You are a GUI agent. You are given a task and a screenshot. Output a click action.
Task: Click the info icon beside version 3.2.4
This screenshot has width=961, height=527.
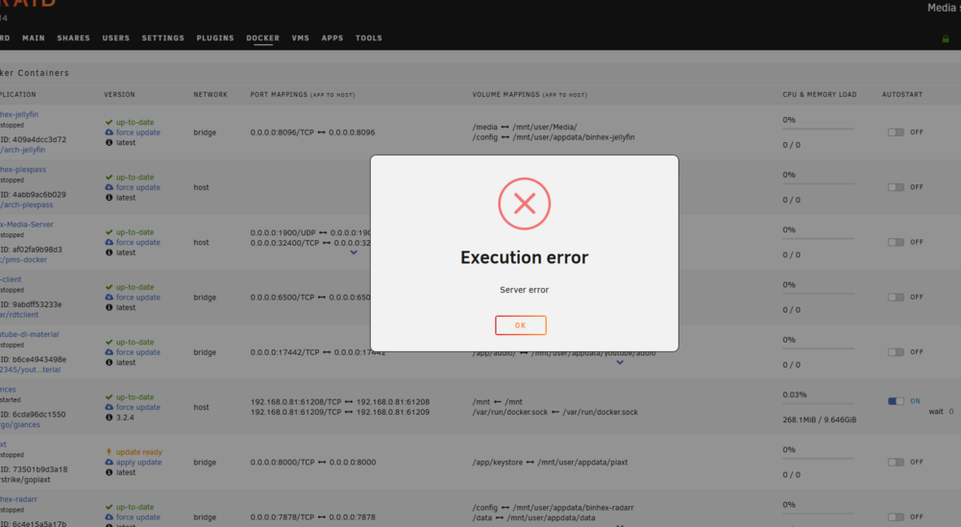pos(110,418)
